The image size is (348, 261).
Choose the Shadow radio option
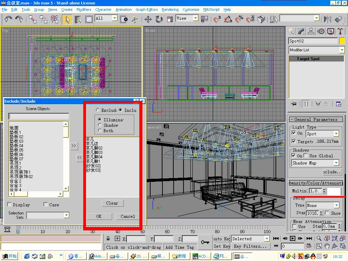(100, 125)
